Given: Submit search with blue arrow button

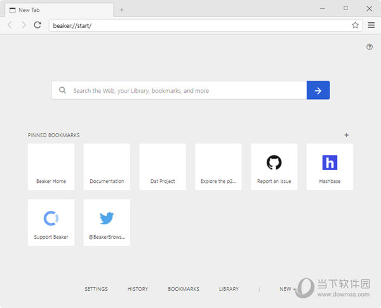Looking at the screenshot, I should click(318, 90).
